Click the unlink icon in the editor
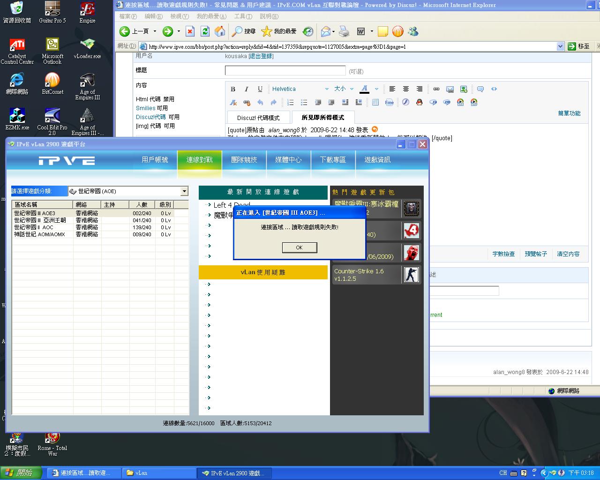 point(247,103)
